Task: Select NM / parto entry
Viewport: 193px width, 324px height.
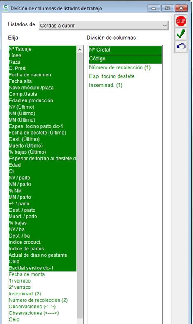Action: coord(42,184)
